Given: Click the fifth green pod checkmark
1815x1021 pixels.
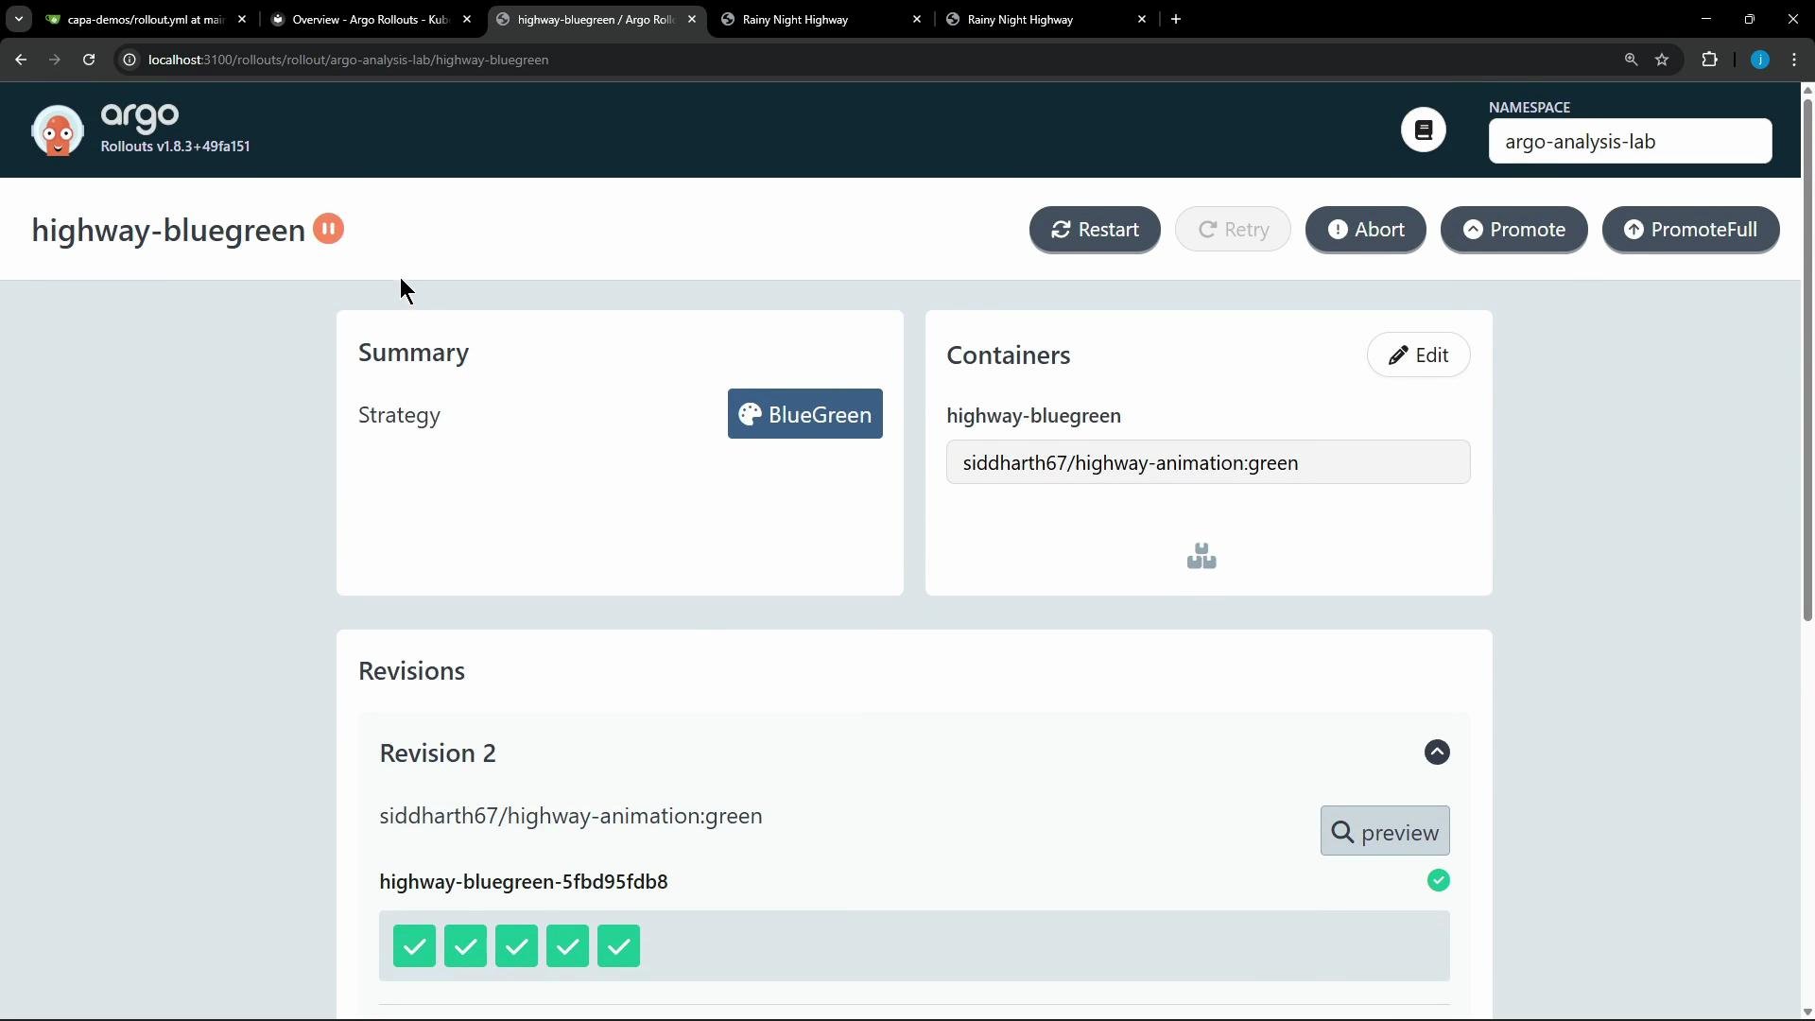Looking at the screenshot, I should (618, 946).
